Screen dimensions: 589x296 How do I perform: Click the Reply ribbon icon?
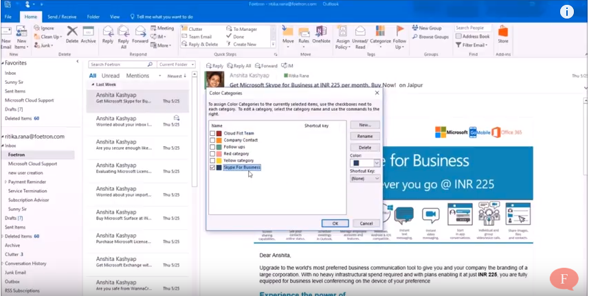tap(108, 34)
